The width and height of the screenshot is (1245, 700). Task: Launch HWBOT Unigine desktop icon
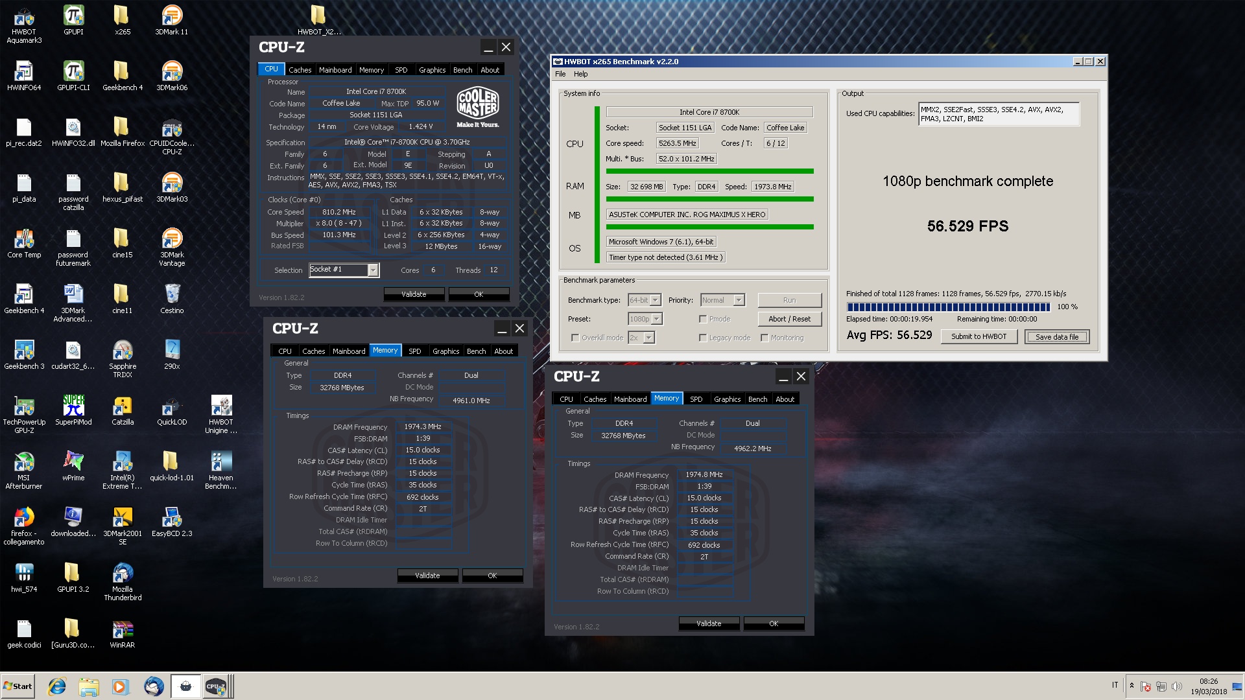click(x=221, y=415)
